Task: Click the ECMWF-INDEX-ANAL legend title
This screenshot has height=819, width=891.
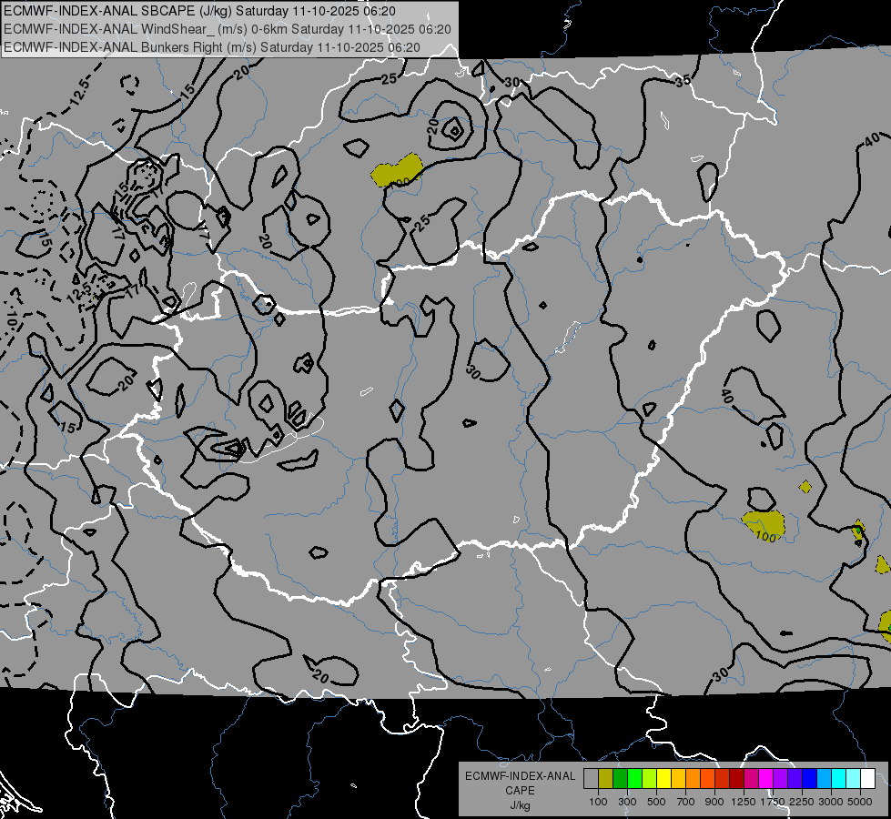Action: pos(520,776)
